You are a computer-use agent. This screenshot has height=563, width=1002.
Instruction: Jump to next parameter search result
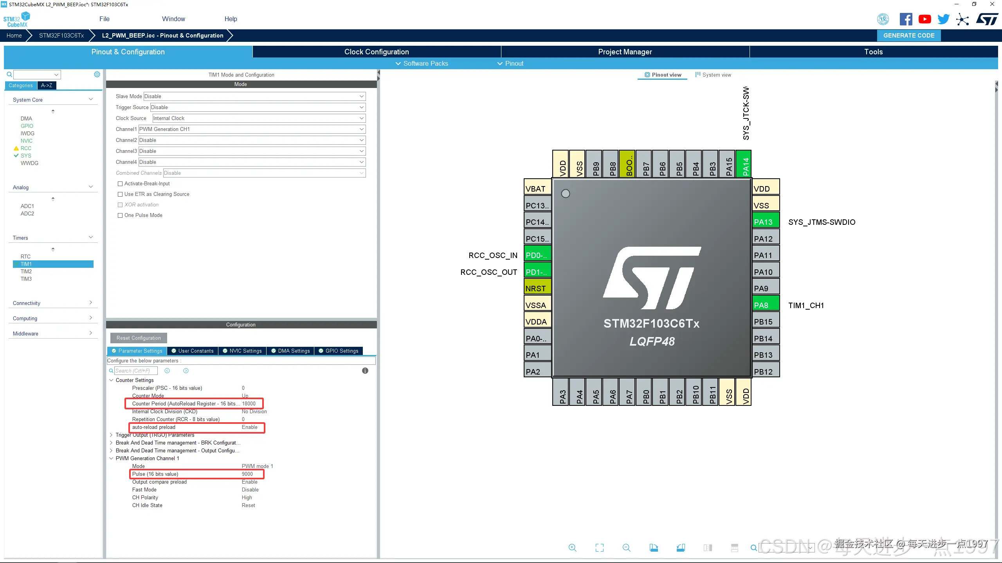(x=186, y=371)
